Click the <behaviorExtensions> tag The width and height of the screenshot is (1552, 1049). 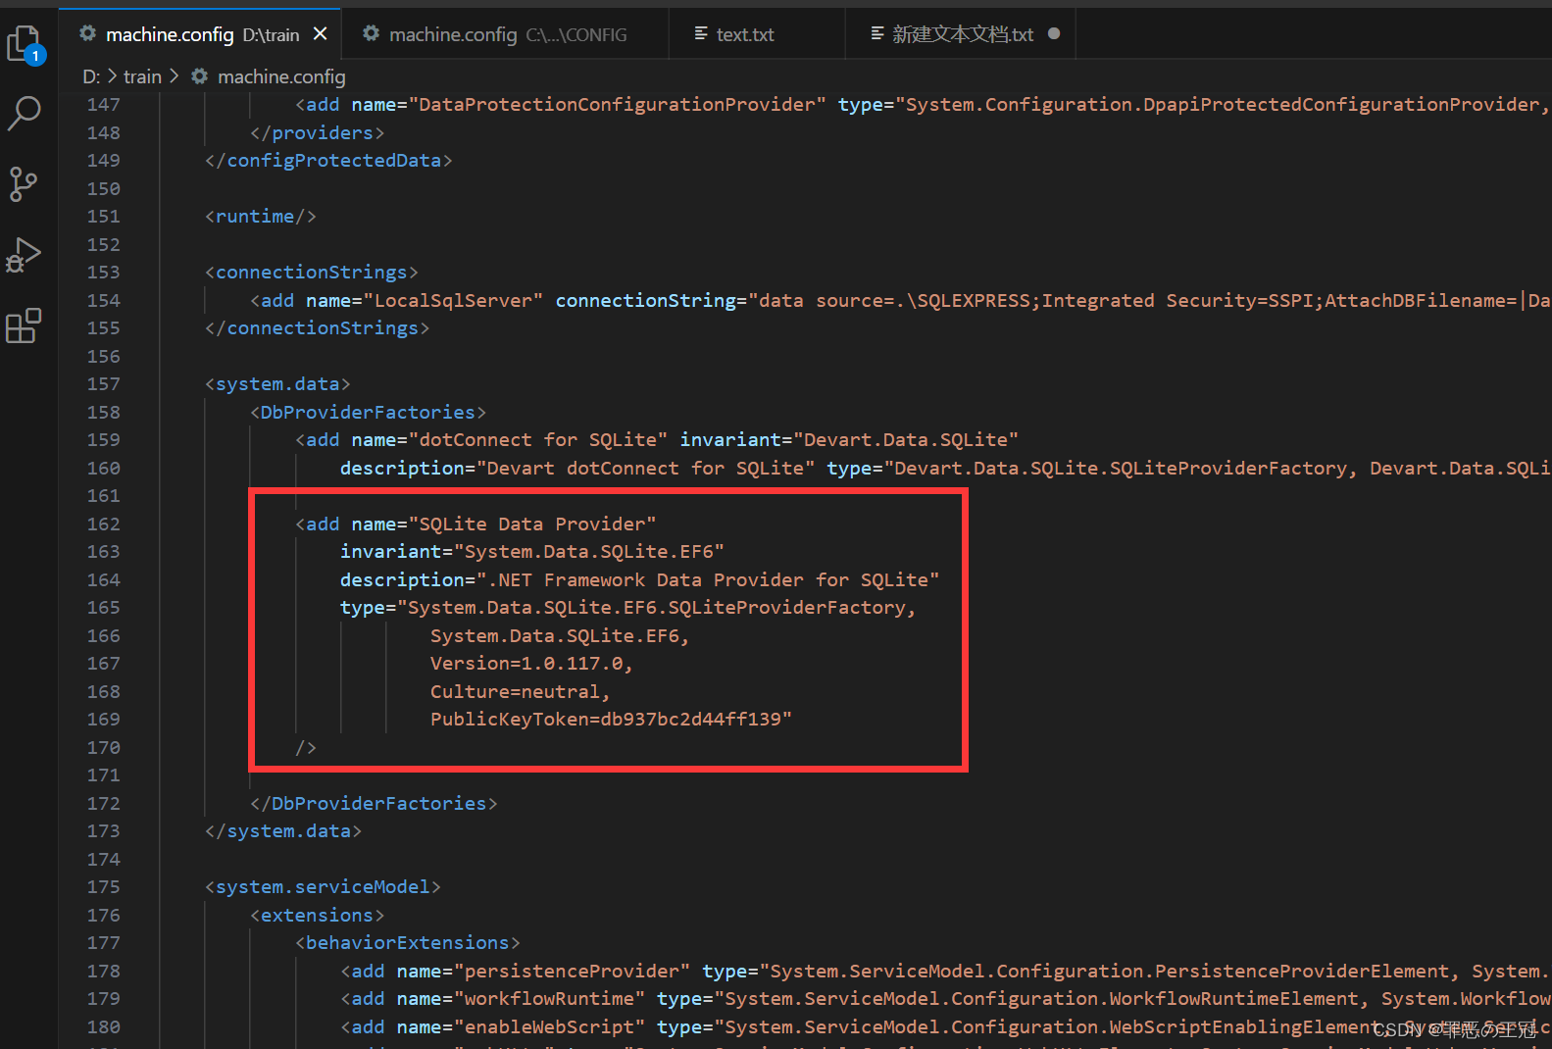(x=408, y=943)
